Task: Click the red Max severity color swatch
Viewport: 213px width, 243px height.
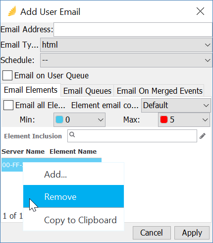Action: pyautogui.click(x=164, y=120)
